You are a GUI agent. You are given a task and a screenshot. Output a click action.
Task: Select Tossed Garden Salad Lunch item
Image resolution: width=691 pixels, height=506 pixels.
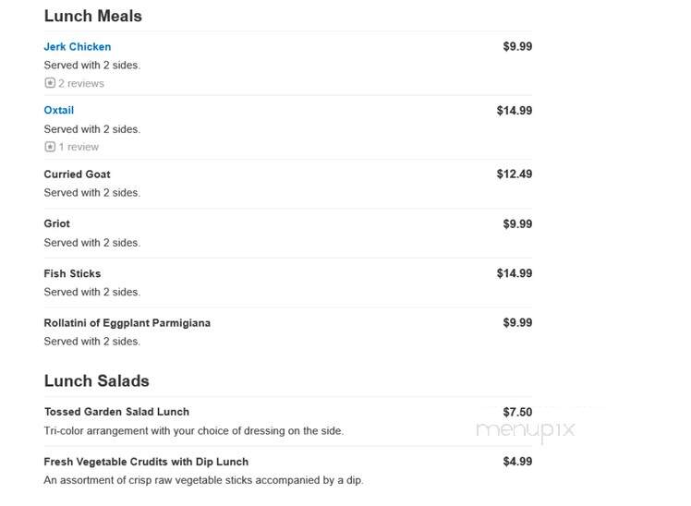[x=116, y=412]
